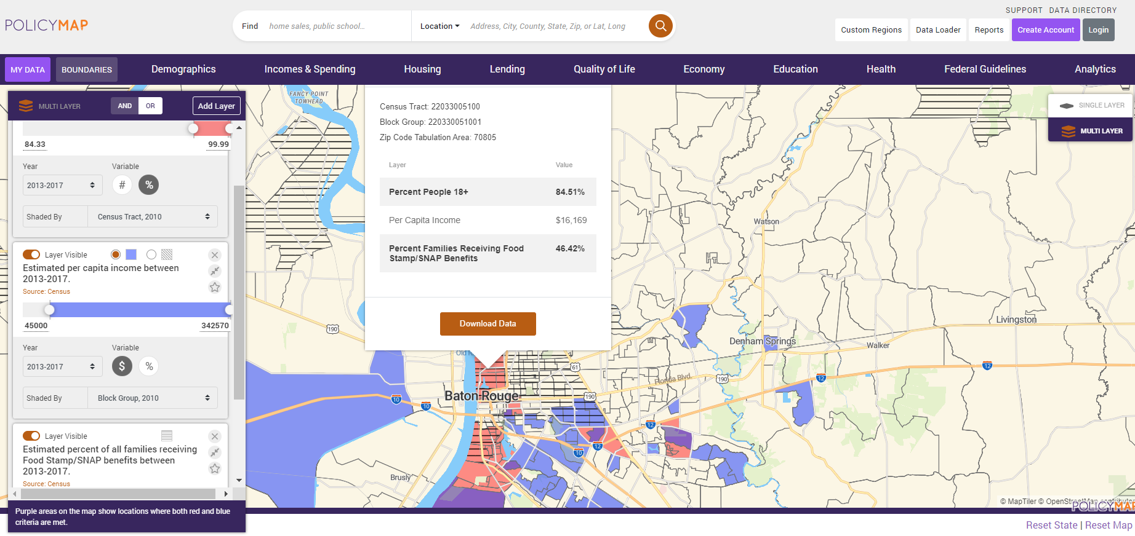1135x536 pixels.
Task: Select the solid fill radio for income layer
Action: [116, 254]
